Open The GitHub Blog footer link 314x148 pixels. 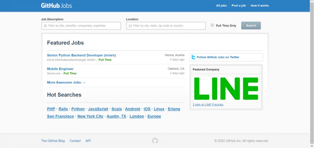click(x=53, y=141)
